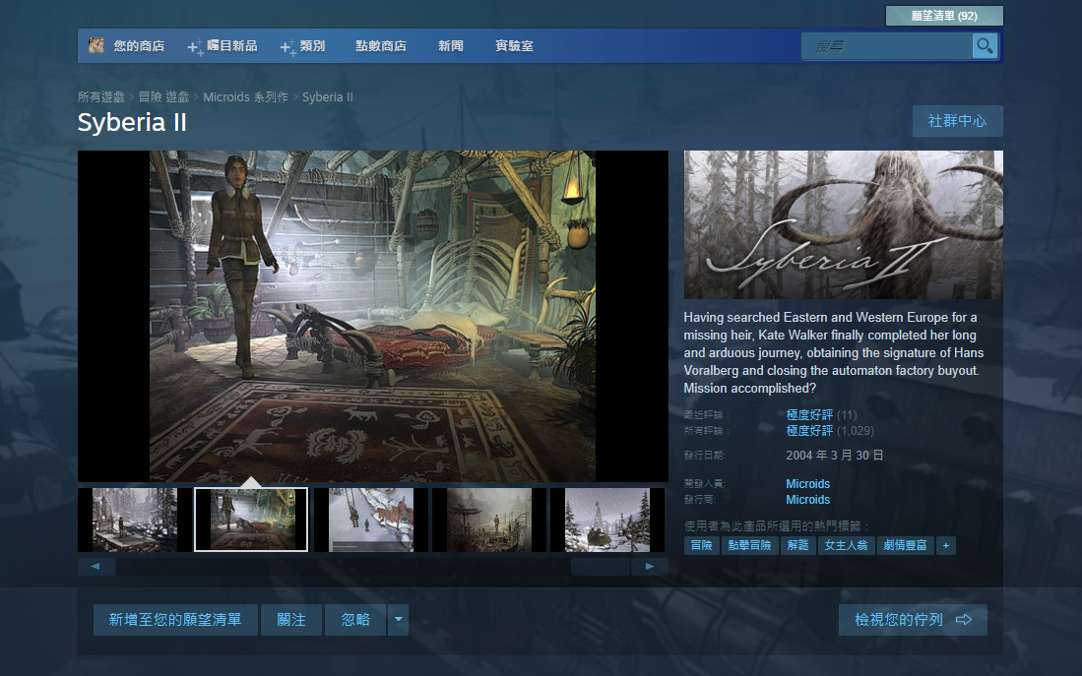Click the Syberia II page title
The width and height of the screenshot is (1082, 676).
(132, 122)
